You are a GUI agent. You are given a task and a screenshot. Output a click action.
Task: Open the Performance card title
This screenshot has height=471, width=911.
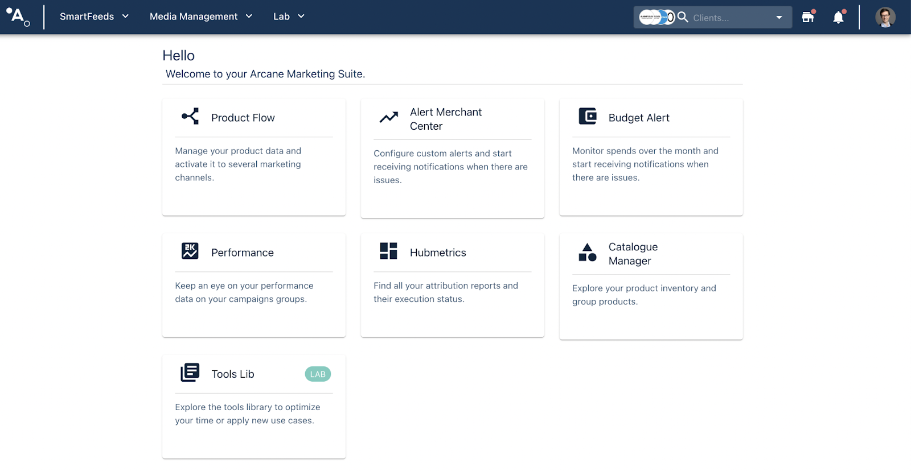click(x=243, y=253)
